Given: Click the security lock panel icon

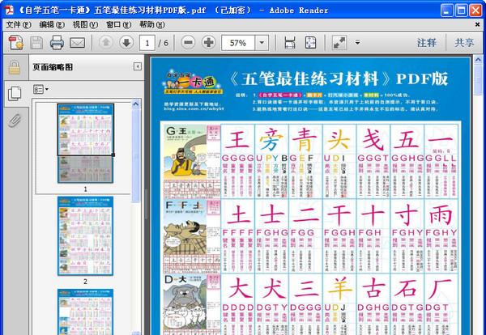Looking at the screenshot, I should pos(15,67).
